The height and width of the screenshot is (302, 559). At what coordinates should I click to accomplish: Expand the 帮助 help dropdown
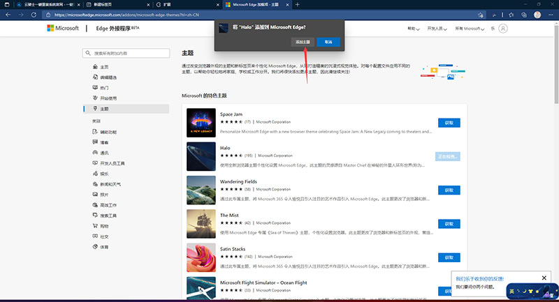[414, 29]
